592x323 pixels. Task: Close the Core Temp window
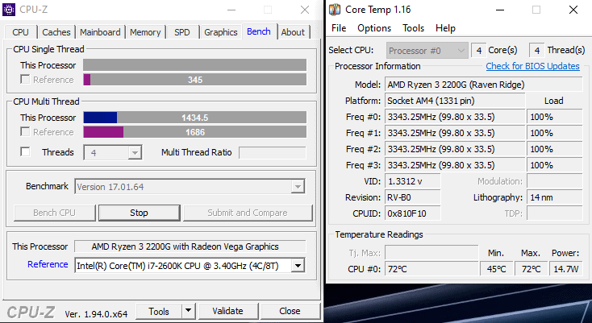coord(573,10)
